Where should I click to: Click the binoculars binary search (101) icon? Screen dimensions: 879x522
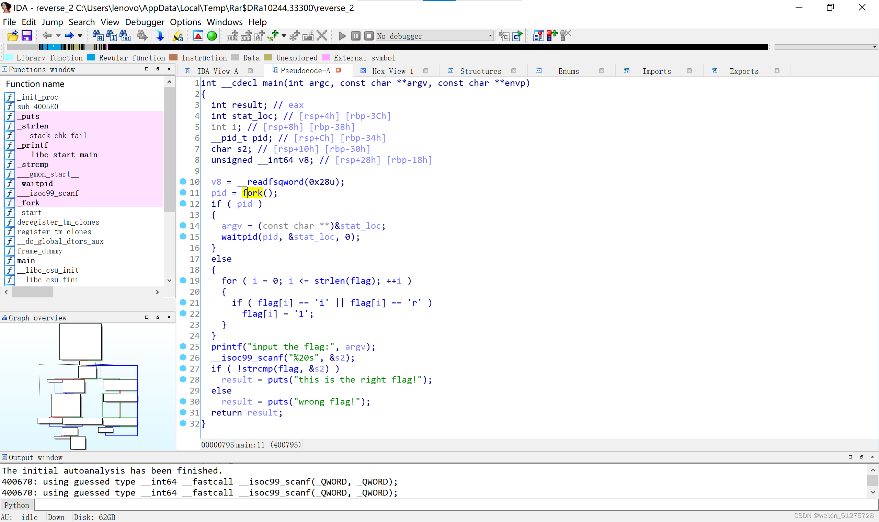click(x=125, y=36)
